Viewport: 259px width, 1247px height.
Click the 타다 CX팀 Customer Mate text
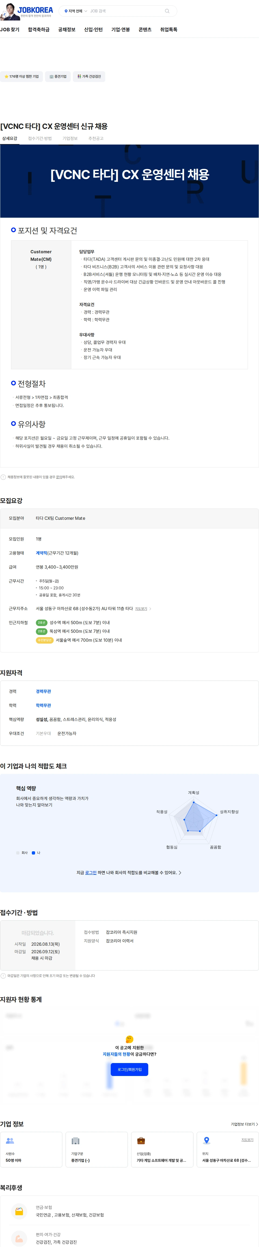coord(60,518)
